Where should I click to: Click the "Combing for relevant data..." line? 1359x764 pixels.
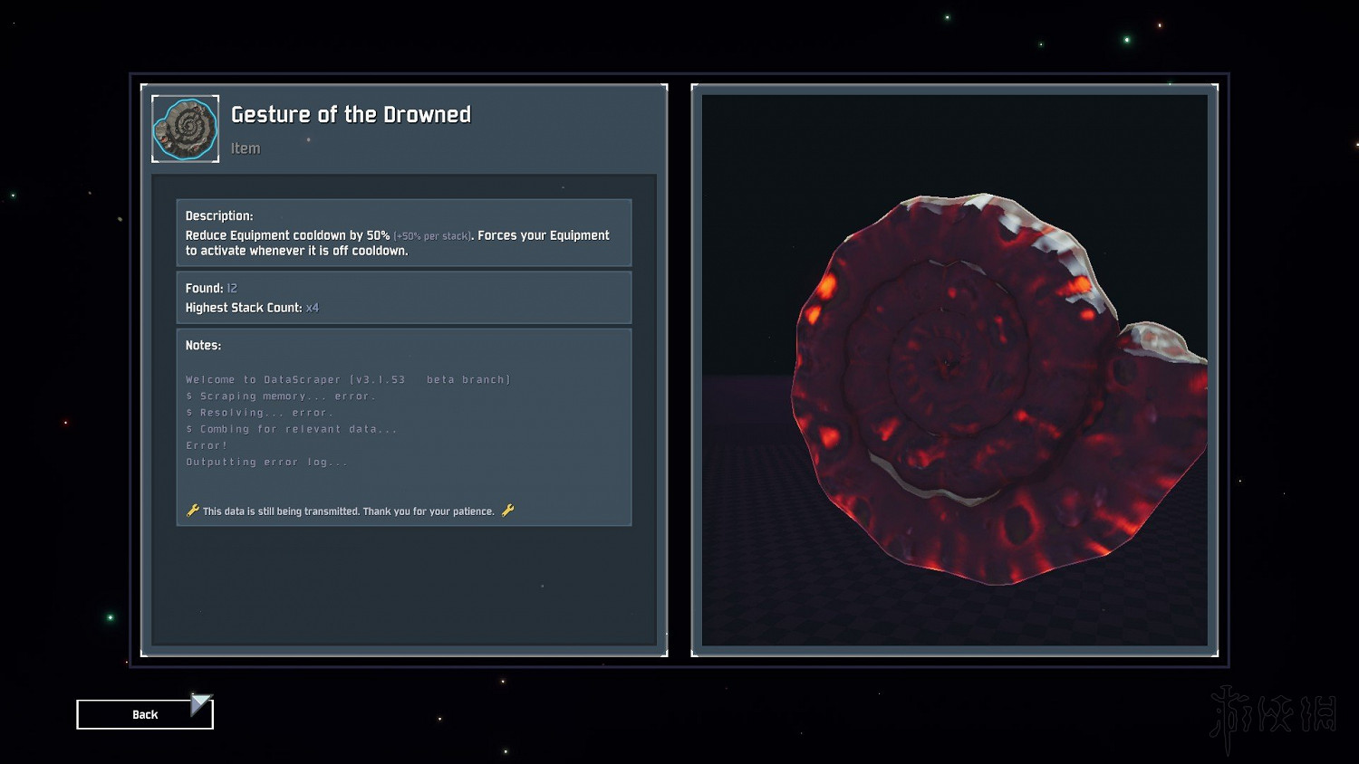click(x=292, y=429)
